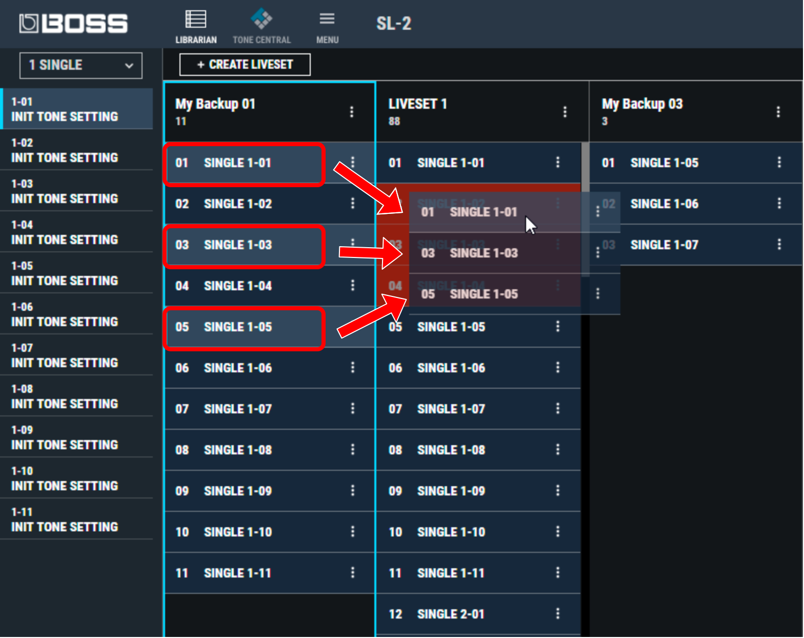Viewport: 804px width, 638px height.
Task: Open options for My Backup 01 SINGLE 1-09
Action: point(353,491)
